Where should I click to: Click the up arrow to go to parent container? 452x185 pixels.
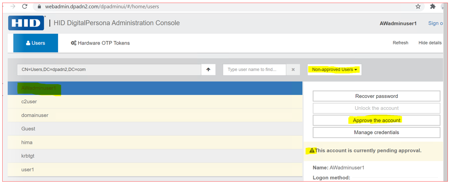point(208,70)
